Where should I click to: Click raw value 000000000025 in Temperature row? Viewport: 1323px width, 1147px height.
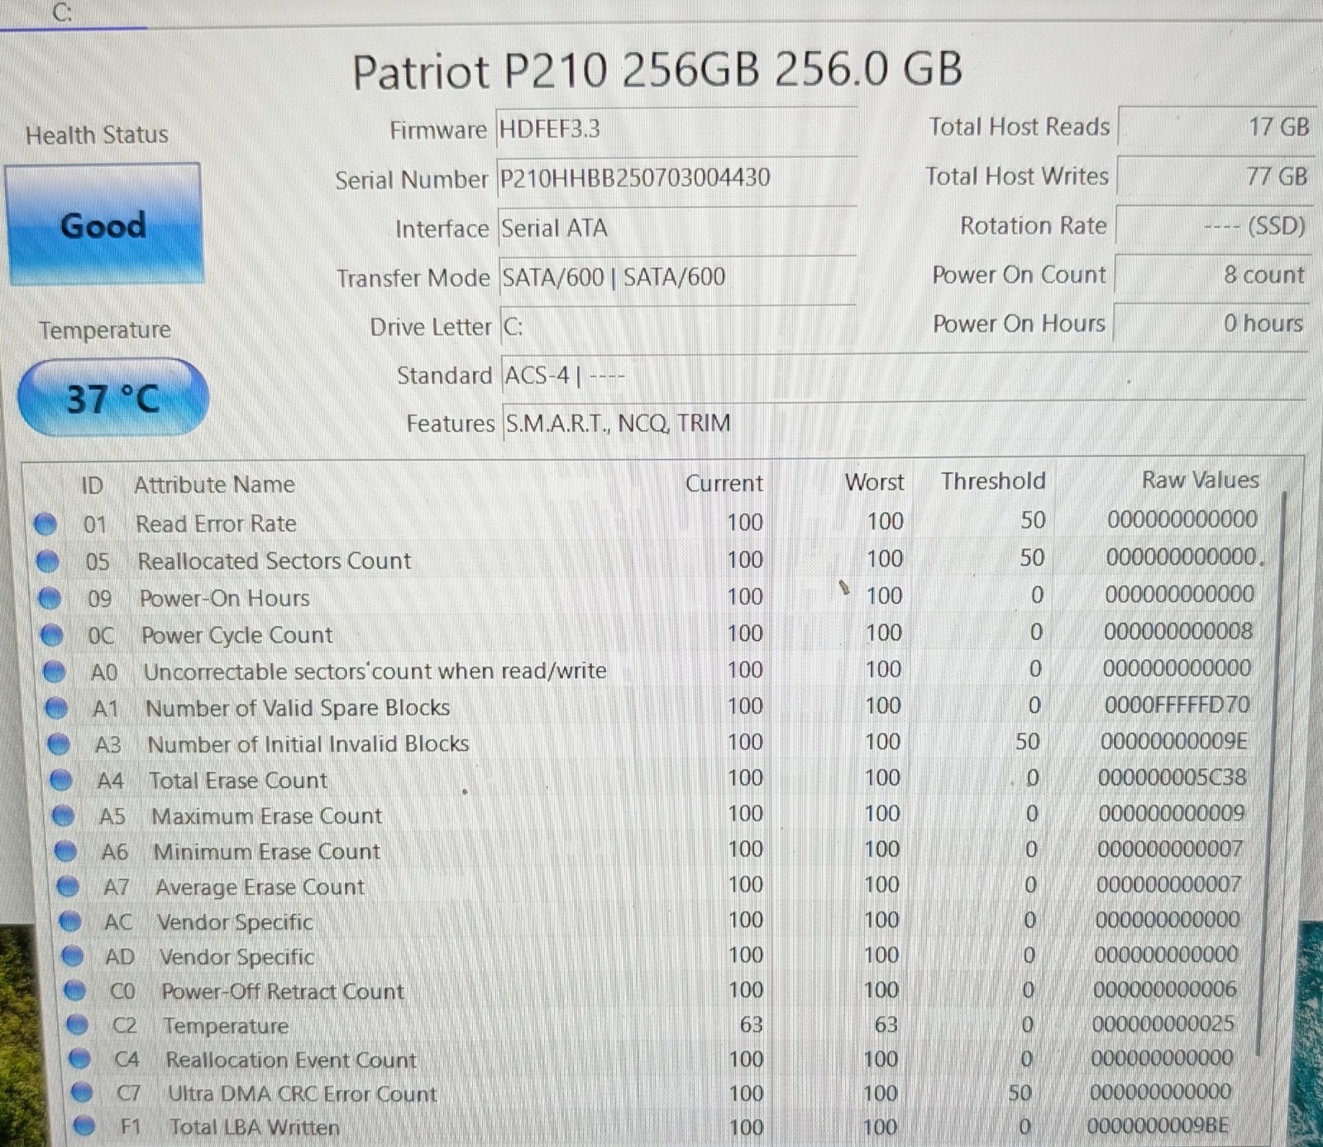[x=1163, y=1024]
